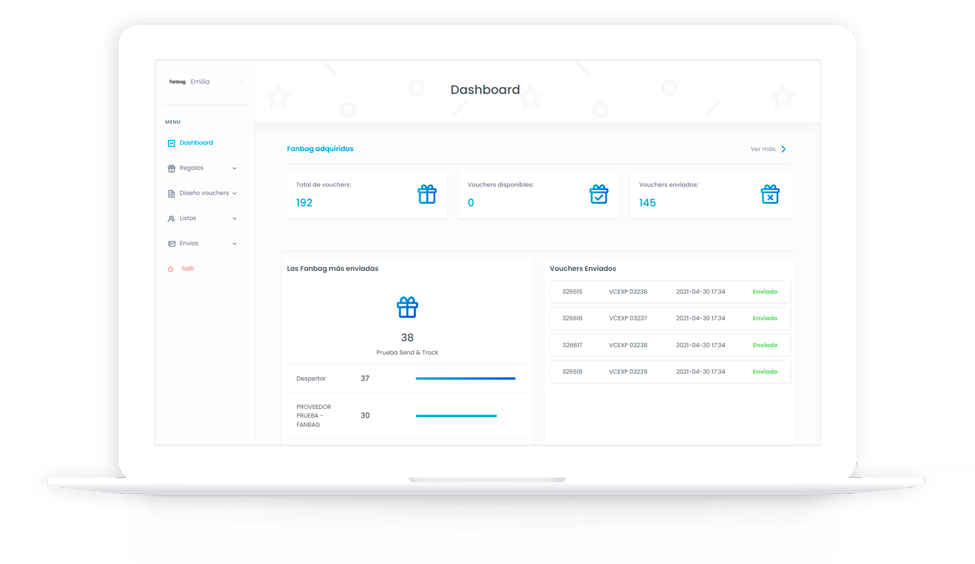The image size is (975, 564).
Task: Select Listas in the sidebar
Action: tap(188, 219)
